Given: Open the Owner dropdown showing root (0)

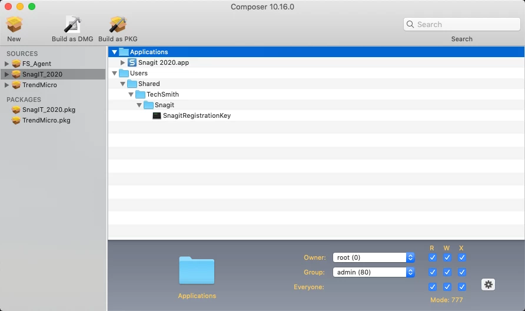Looking at the screenshot, I should click(374, 257).
